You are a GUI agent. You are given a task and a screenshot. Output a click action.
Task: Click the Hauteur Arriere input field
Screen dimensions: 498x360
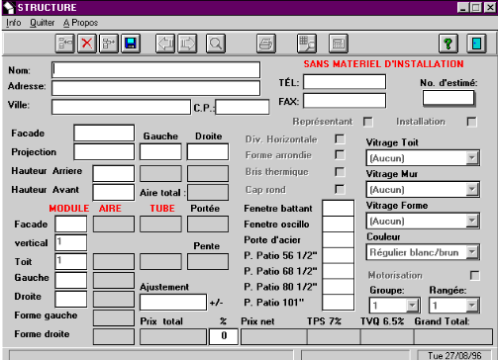pos(114,173)
